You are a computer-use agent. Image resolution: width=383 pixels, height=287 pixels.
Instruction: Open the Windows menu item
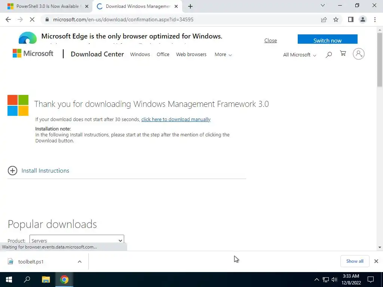pyautogui.click(x=140, y=55)
